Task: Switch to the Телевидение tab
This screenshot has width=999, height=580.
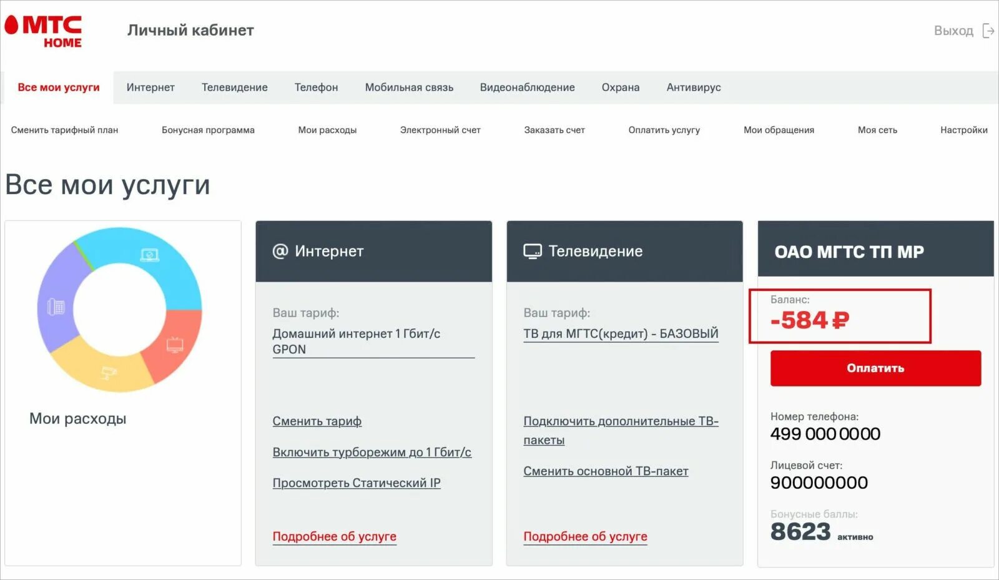Action: pyautogui.click(x=235, y=87)
